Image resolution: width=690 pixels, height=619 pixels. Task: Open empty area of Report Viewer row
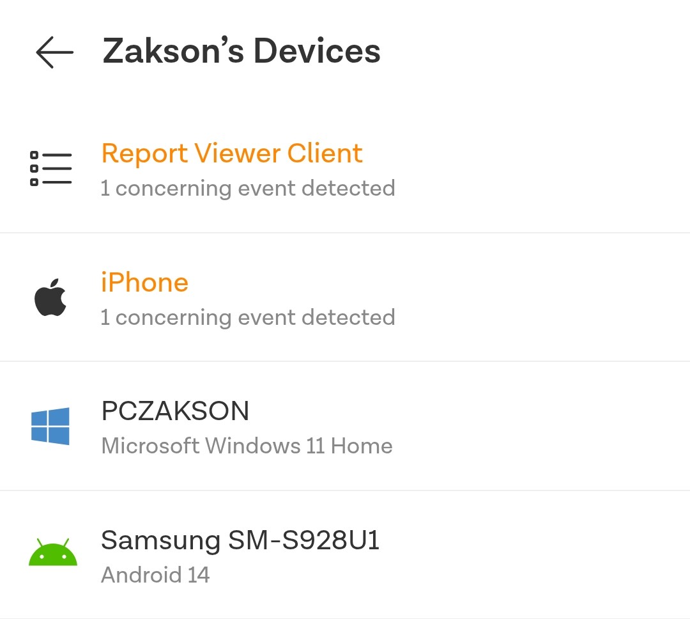pyautogui.click(x=542, y=168)
